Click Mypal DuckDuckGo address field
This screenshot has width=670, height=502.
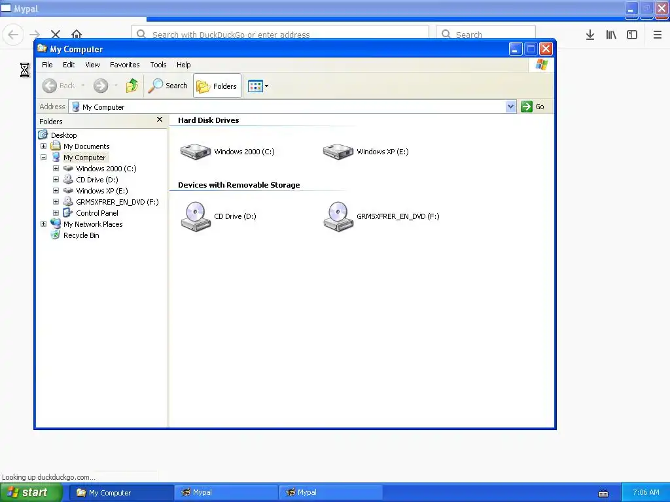(280, 33)
